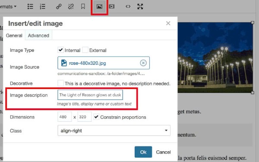Close the Insert/edit image dialog
259x162 pixels.
pyautogui.click(x=168, y=23)
